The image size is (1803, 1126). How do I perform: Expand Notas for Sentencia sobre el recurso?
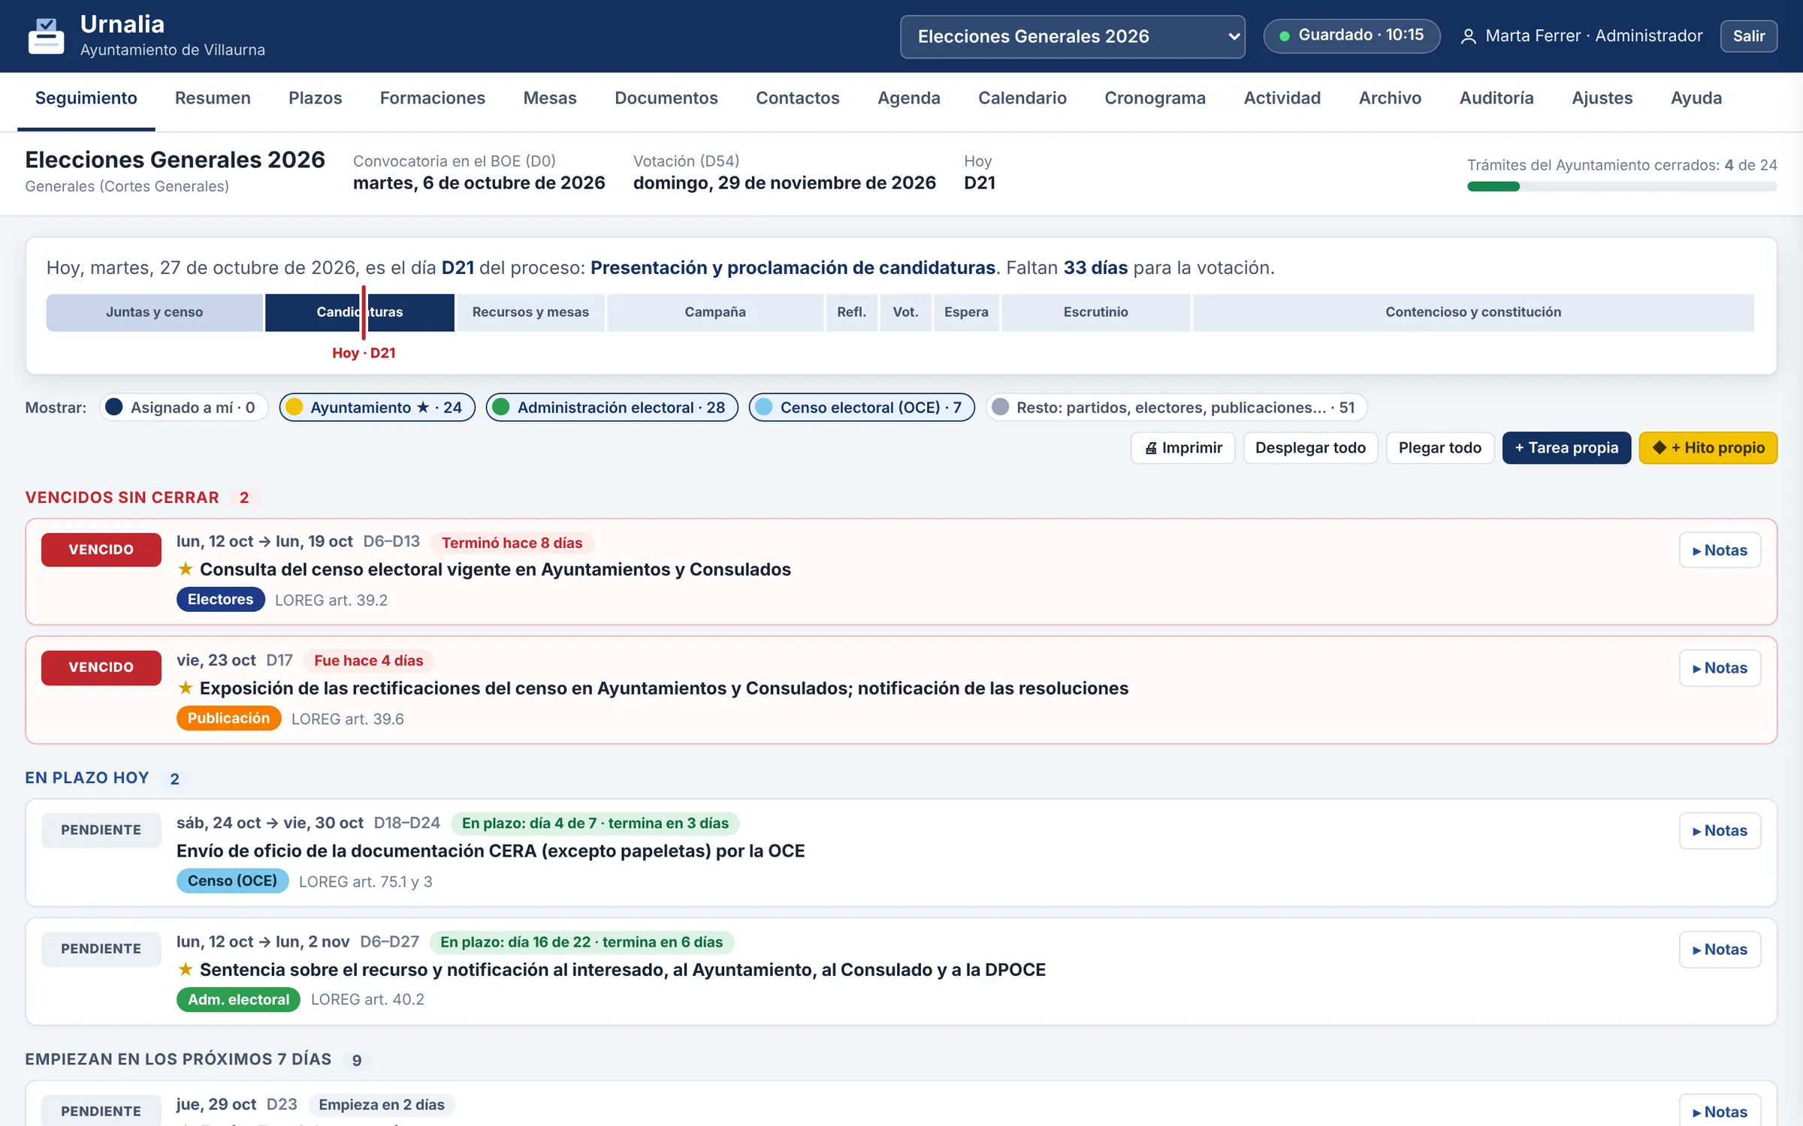click(x=1720, y=950)
